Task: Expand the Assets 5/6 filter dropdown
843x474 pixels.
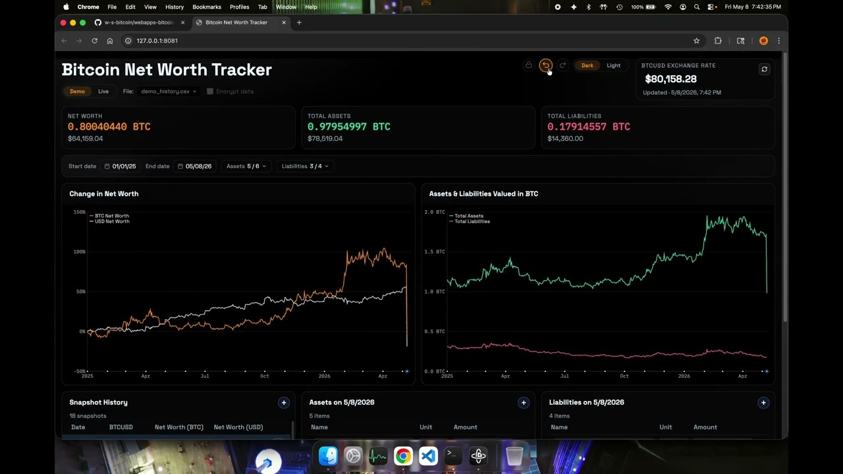Action: [246, 167]
